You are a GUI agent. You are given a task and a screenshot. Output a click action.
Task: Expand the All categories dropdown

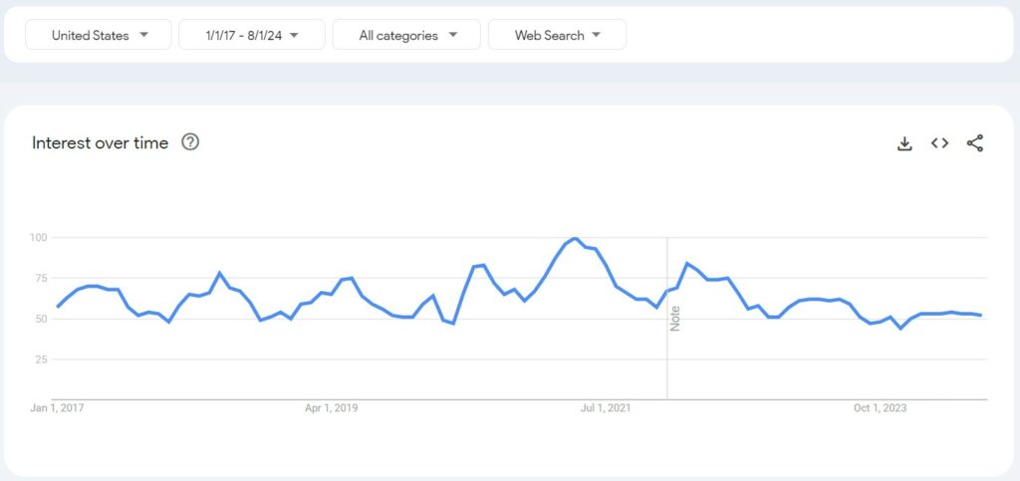tap(406, 35)
